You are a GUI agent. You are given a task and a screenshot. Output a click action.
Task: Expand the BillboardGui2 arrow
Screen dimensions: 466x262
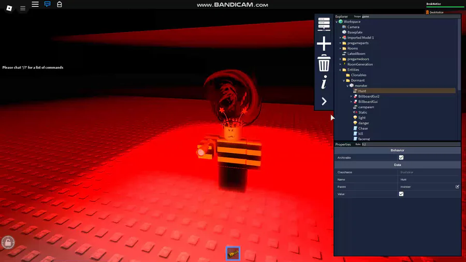click(x=351, y=96)
